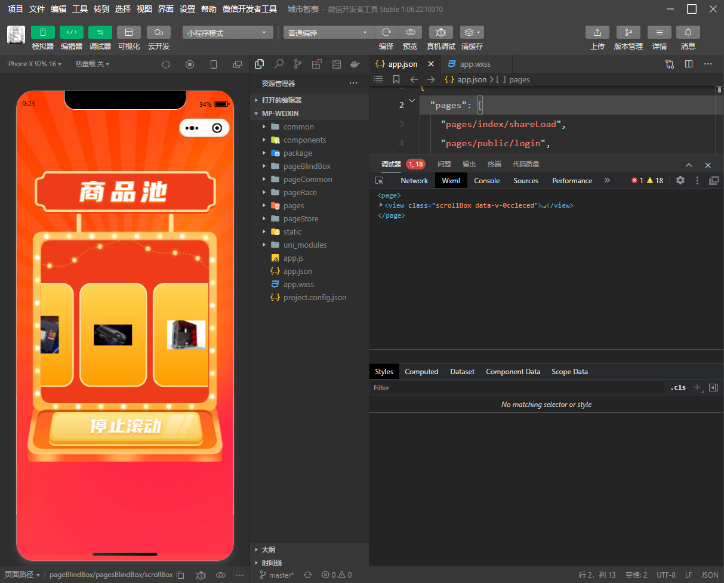Open DevTools settings gear
Image resolution: width=724 pixels, height=583 pixels.
pyautogui.click(x=680, y=180)
